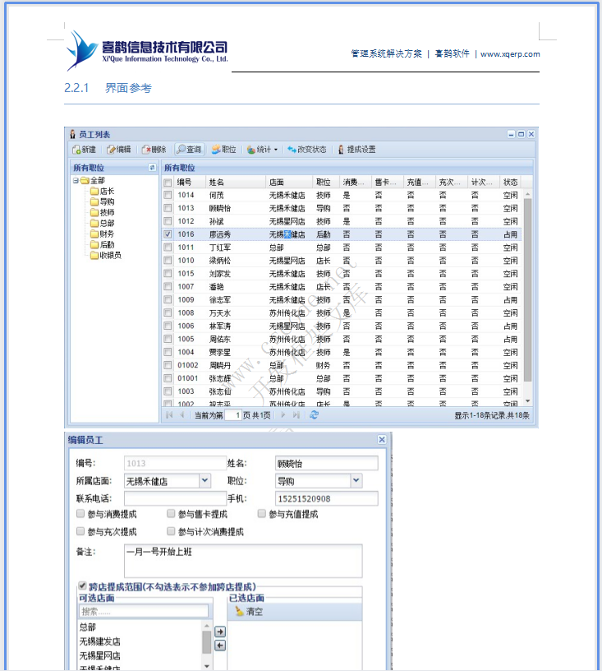Check the row checkbox for employee 1014
Viewport: 602px width, 671px height.
168,195
